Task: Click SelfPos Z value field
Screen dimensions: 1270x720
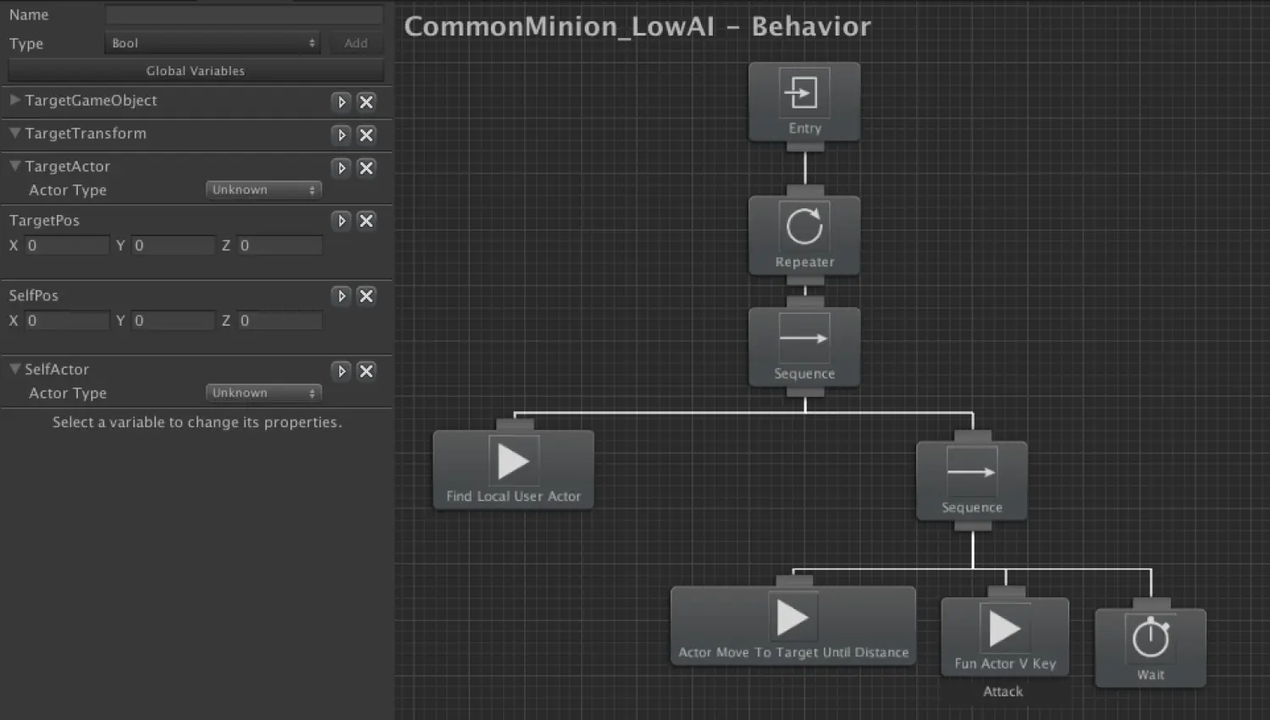Action: (279, 321)
